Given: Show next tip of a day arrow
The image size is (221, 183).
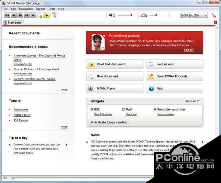Looking at the screenshot, I should [66, 145].
